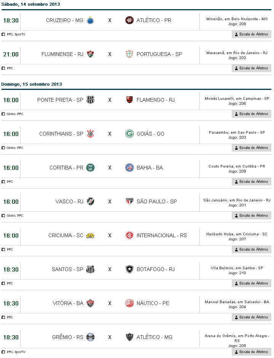Click the Botafogo star crest
This screenshot has height=358, width=274.
pos(129,269)
